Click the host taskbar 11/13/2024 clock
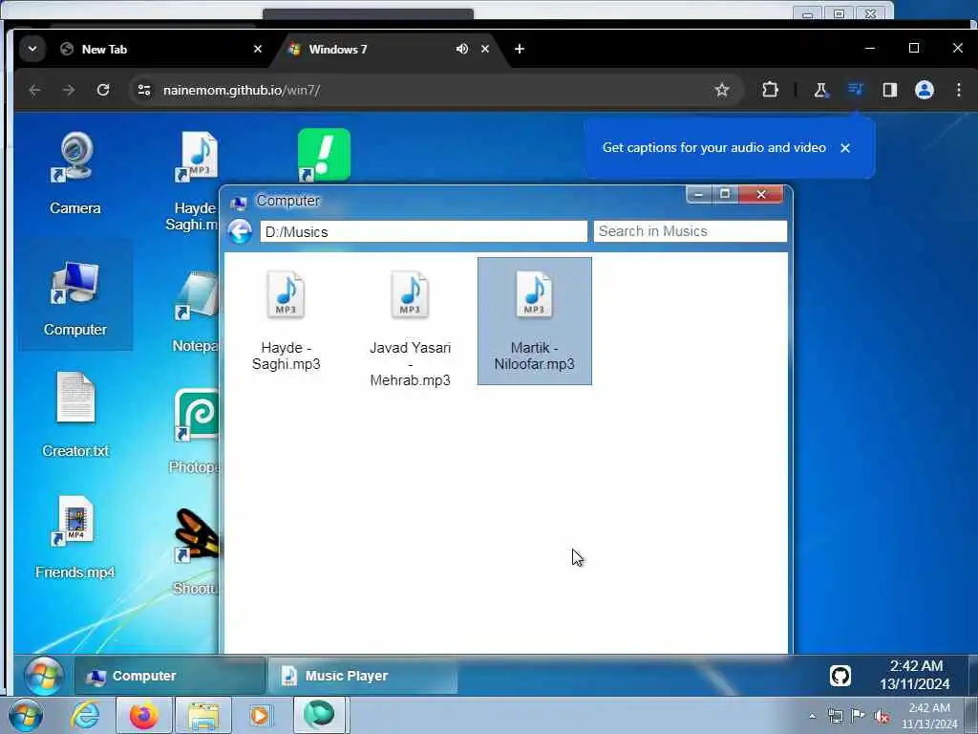The width and height of the screenshot is (978, 734). click(929, 716)
